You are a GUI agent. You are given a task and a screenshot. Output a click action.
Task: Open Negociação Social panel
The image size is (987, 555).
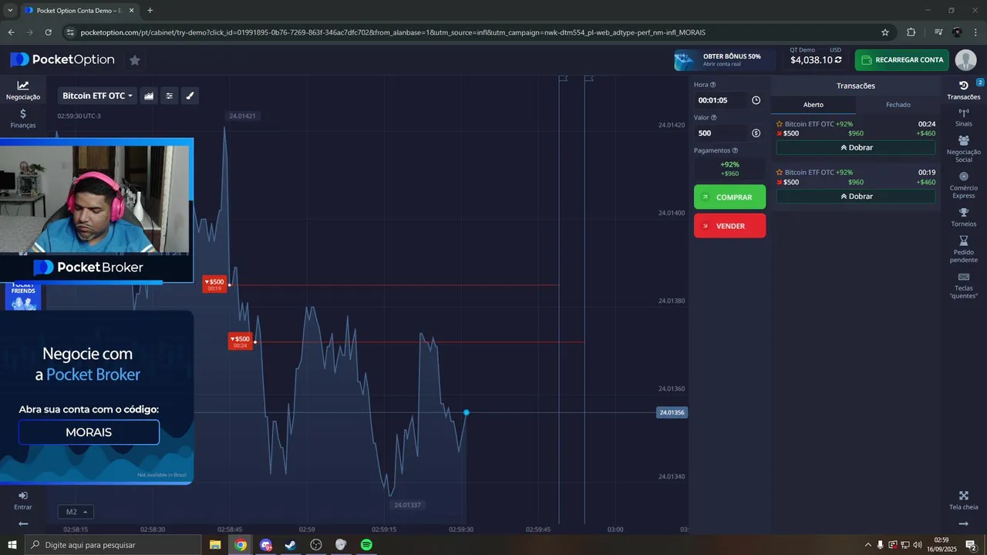[x=964, y=149]
